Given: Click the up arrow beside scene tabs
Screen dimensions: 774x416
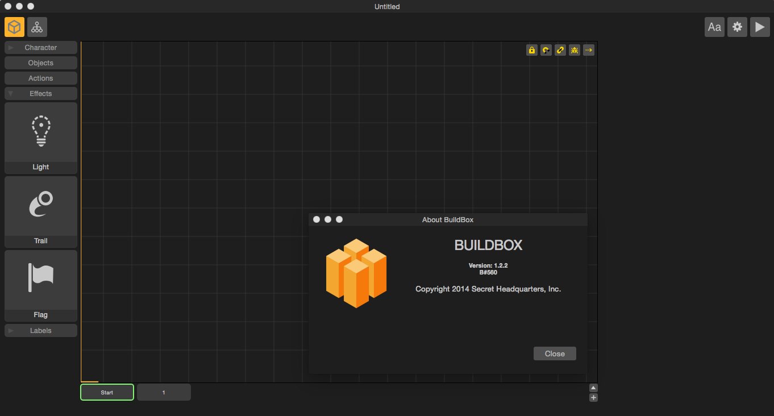Looking at the screenshot, I should 593,388.
